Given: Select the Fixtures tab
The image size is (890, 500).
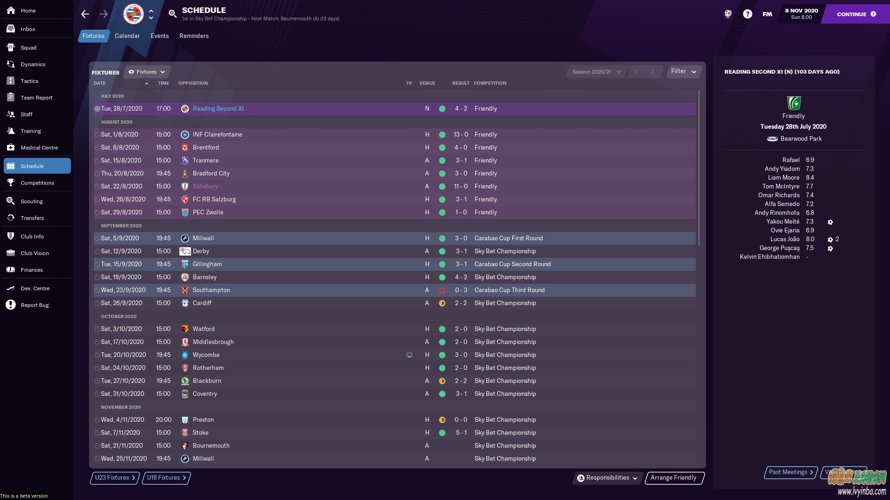Looking at the screenshot, I should 94,36.
